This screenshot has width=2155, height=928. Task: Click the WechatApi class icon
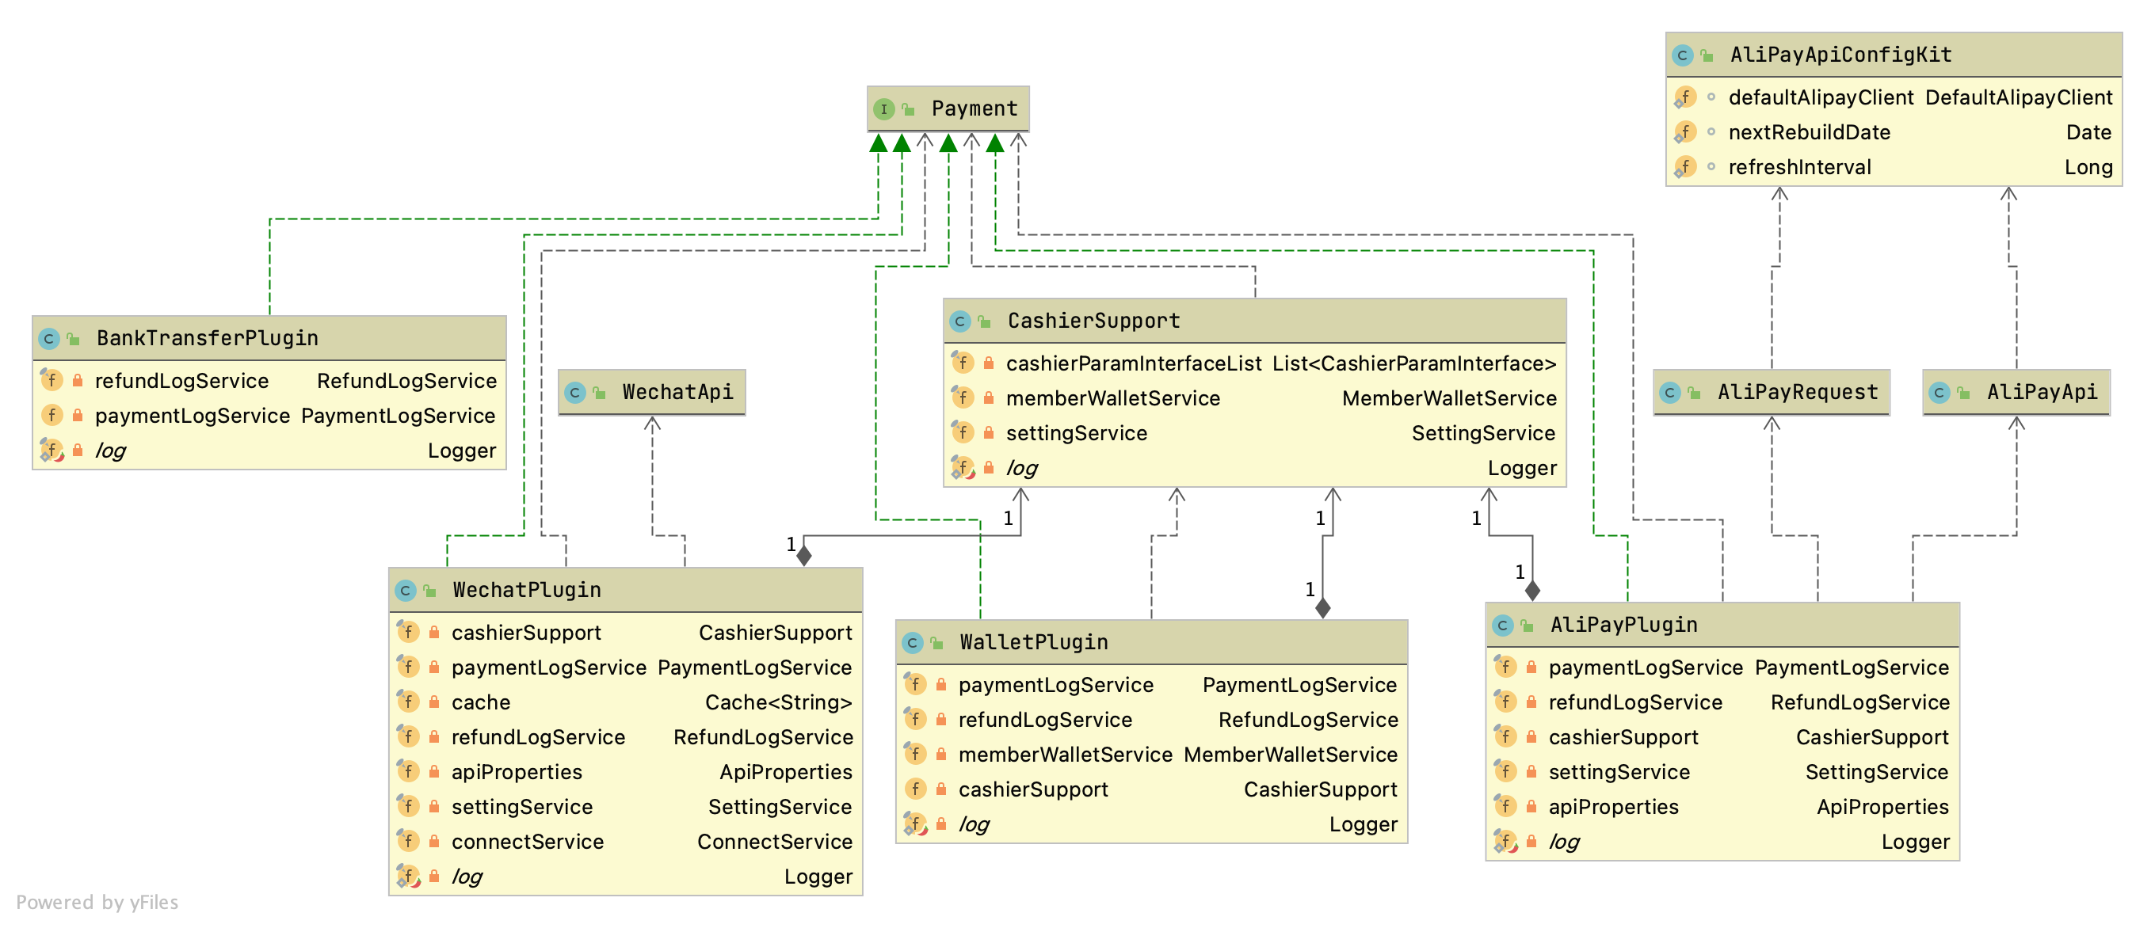tap(574, 392)
